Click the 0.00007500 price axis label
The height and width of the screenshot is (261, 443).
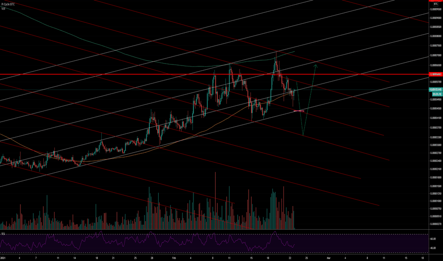point(436,46)
